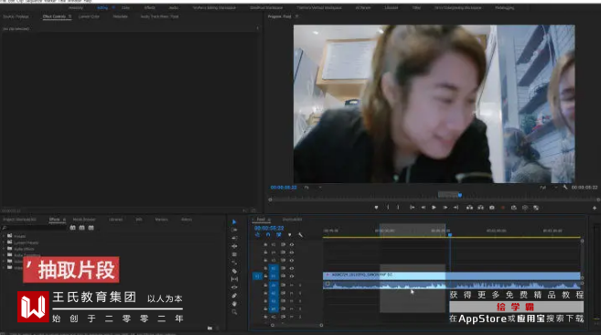
Task: Add a marker from timeline header
Action: tap(289, 235)
